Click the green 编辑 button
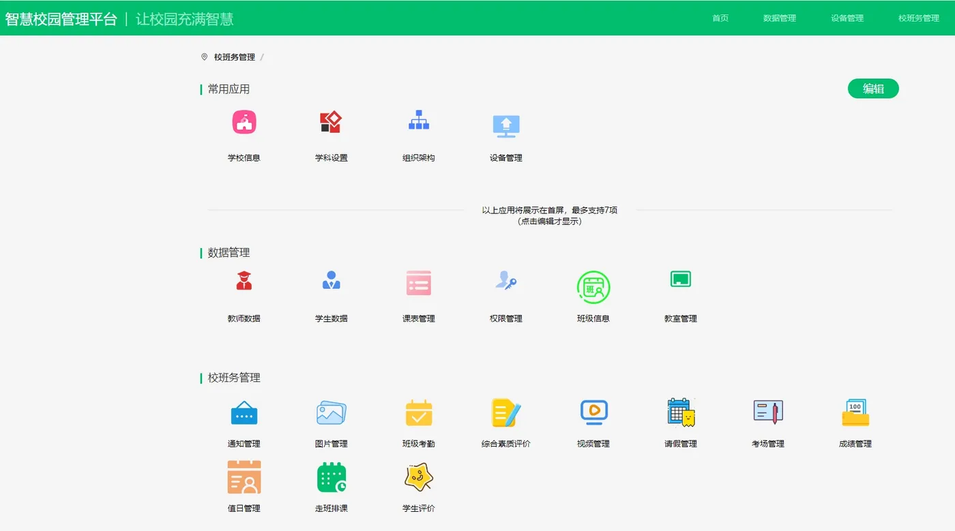Image resolution: width=955 pixels, height=531 pixels. tap(873, 89)
